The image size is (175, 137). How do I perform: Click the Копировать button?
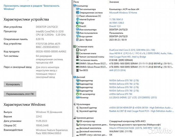13,84
